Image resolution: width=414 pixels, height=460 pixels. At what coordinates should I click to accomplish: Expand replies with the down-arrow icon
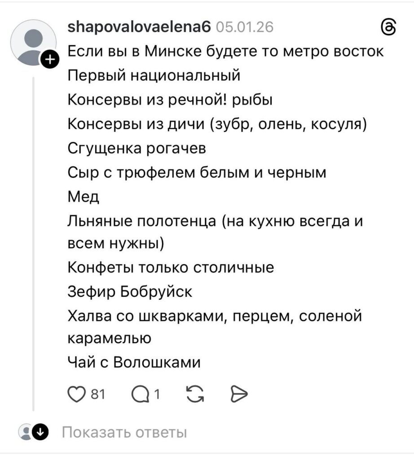pyautogui.click(x=40, y=433)
